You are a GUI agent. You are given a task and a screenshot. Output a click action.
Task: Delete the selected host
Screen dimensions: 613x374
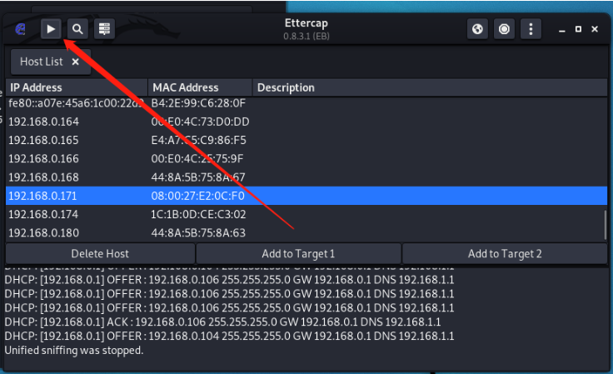[100, 253]
